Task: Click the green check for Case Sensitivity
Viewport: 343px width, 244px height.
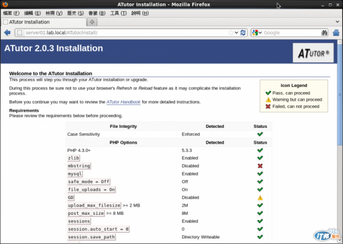Action: click(x=260, y=134)
